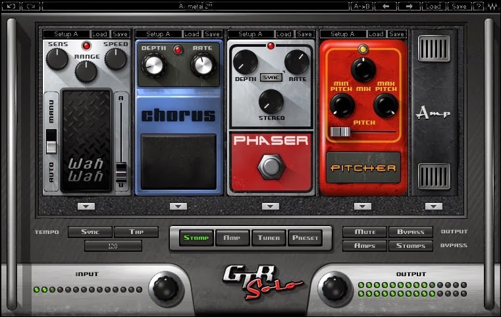Click the output Mute button
Screen dimensions: 501x317
tap(365, 231)
